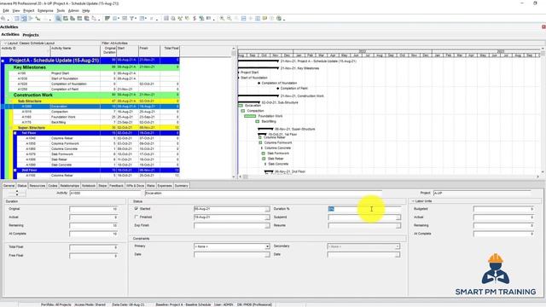546x307 pixels.
Task: Click the Zoom Out magnifier toolbar icon
Action: [229, 19]
